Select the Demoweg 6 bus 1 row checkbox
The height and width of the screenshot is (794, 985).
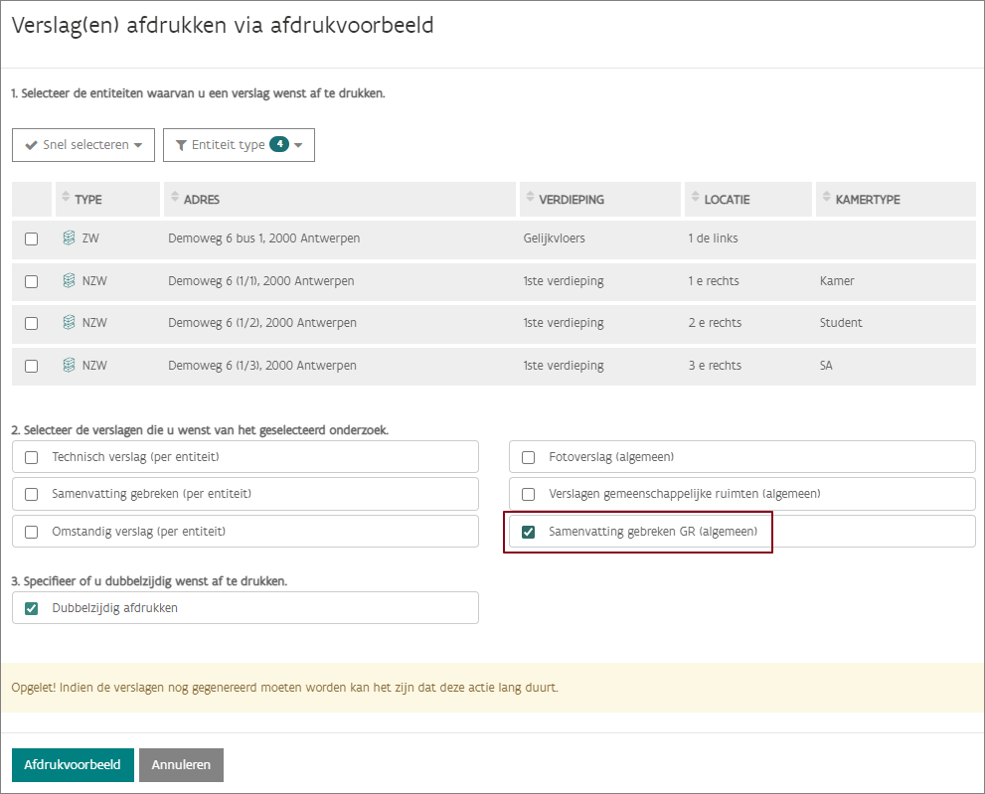(x=32, y=239)
